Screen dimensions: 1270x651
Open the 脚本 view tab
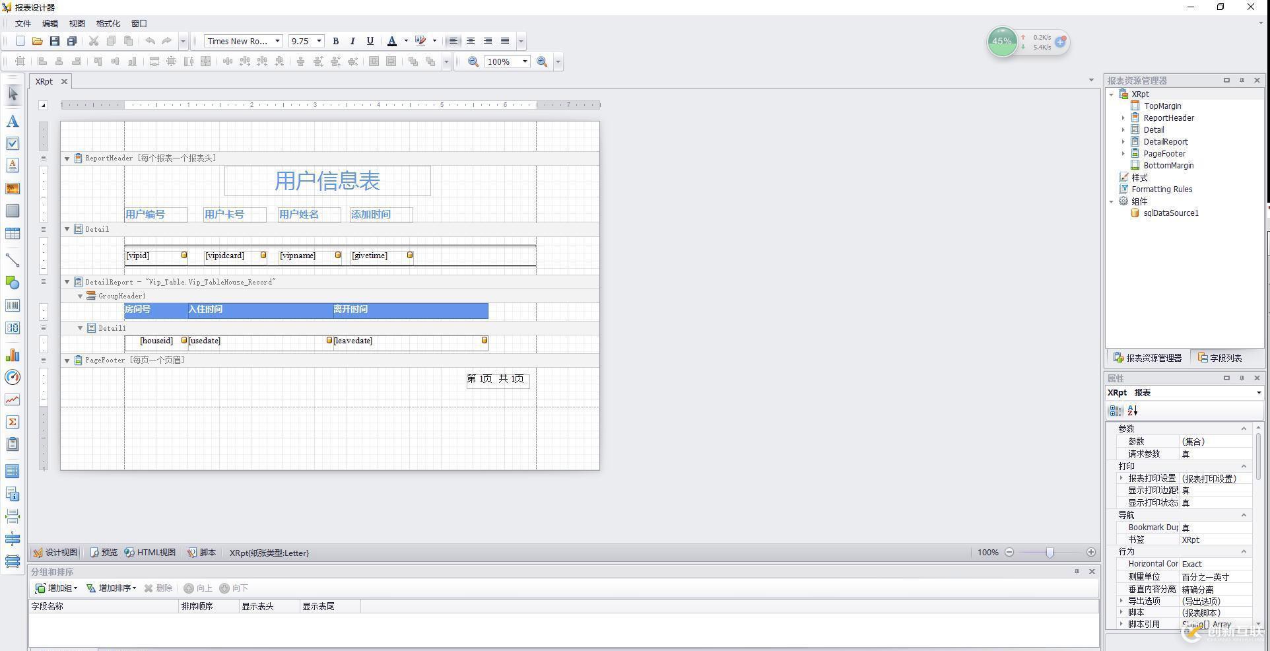coord(201,553)
